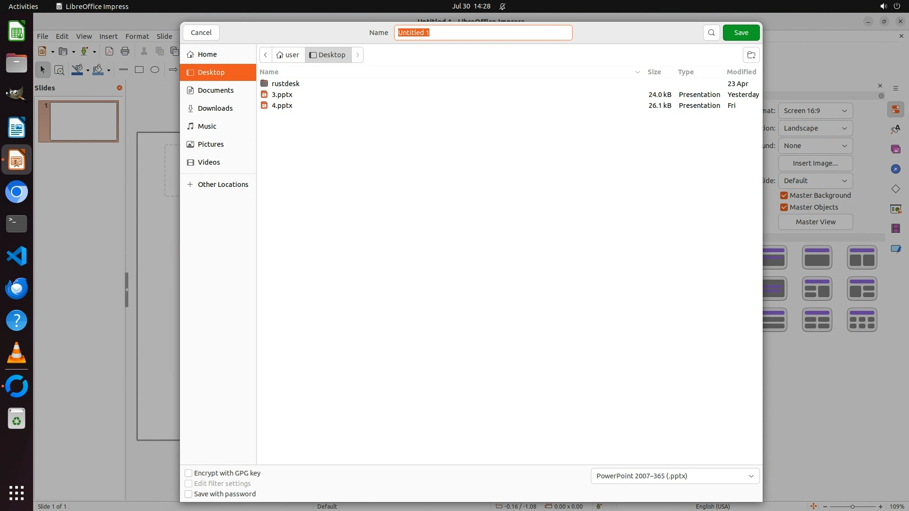Click the search icon in the save dialog

pos(711,33)
